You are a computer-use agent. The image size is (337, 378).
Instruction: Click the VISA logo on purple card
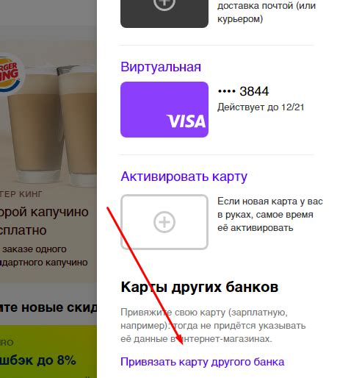(x=186, y=121)
